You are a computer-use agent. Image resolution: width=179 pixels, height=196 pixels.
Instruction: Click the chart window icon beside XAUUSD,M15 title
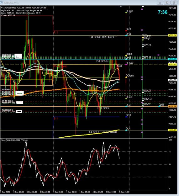(1, 3)
